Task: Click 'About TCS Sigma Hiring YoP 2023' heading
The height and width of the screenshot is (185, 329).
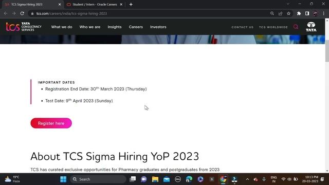Action: click(x=115, y=156)
